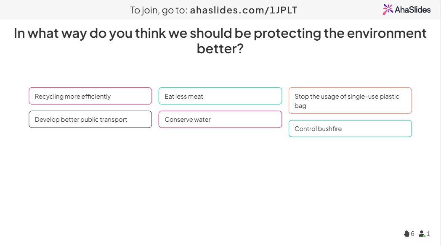Pick the 'Conserve water' response card

220,119
